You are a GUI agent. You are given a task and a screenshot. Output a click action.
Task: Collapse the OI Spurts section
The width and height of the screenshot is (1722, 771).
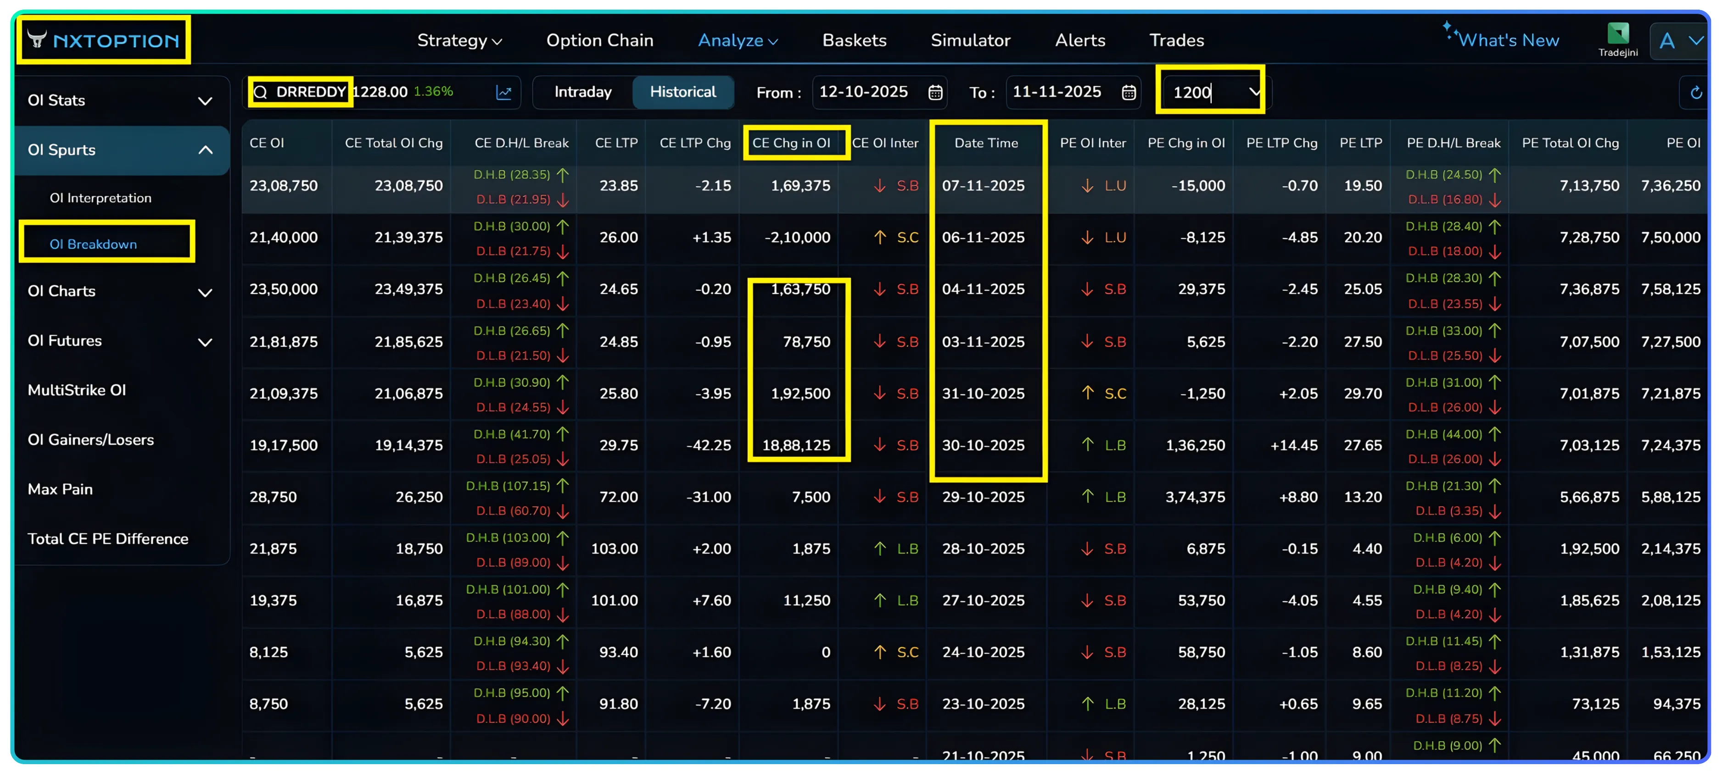205,150
